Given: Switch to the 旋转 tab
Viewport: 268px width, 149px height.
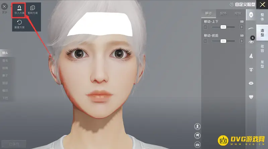Looking at the screenshot, I should click(223, 13).
